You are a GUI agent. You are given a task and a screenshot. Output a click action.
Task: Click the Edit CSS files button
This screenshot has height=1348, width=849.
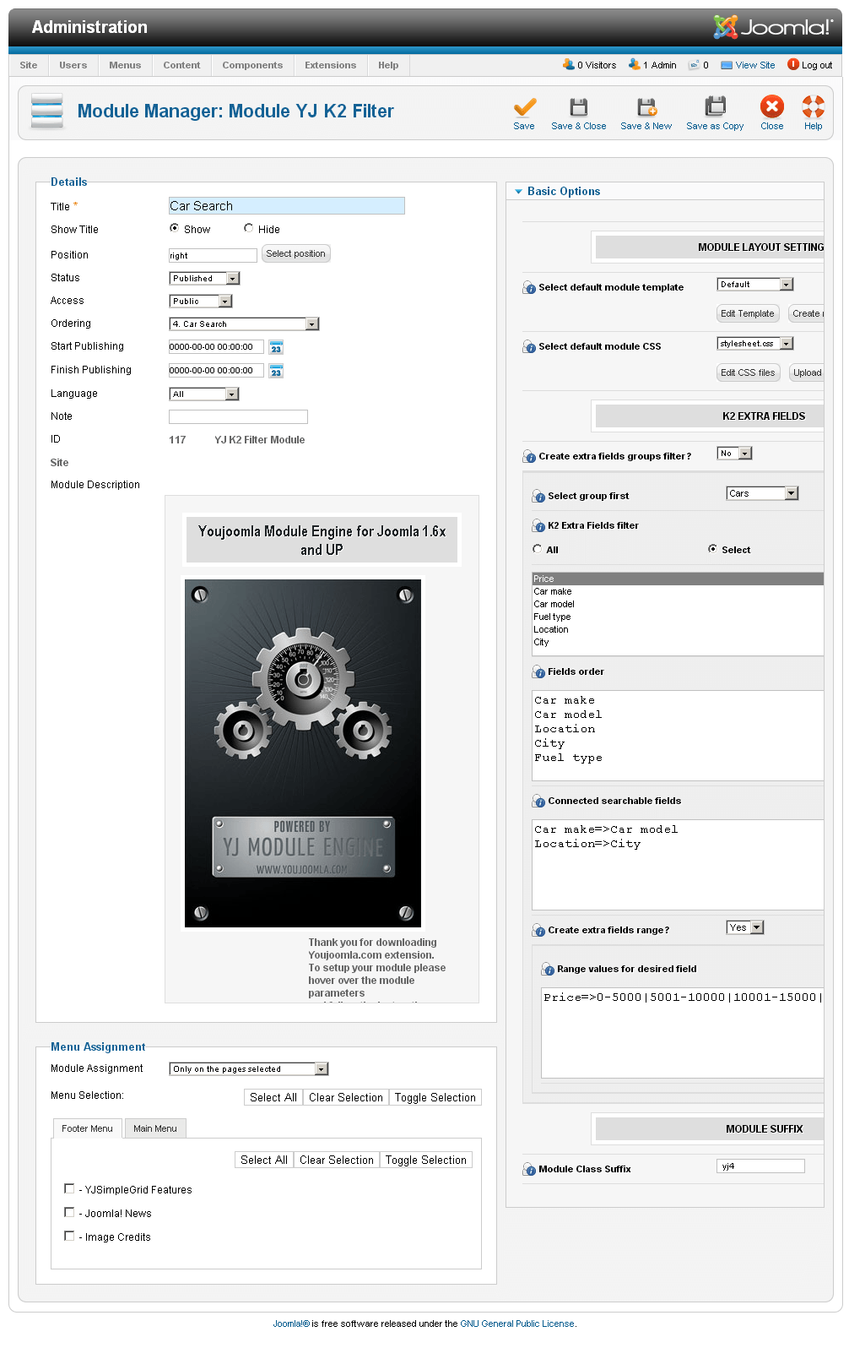click(x=747, y=372)
